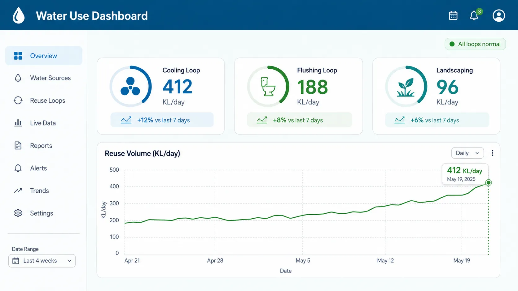Image resolution: width=518 pixels, height=291 pixels.
Task: Click the +8% vs last 7 days pill
Action: pos(300,120)
